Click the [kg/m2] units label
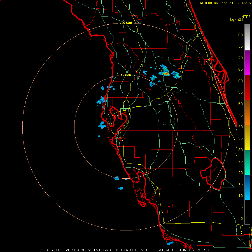252x252 pixels. [235, 19]
